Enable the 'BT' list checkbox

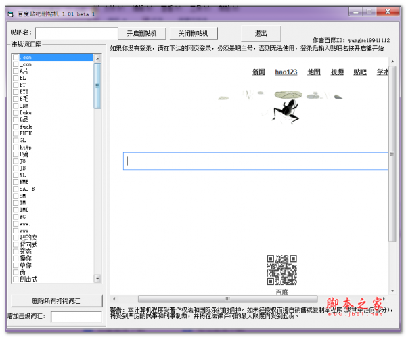pyautogui.click(x=16, y=85)
